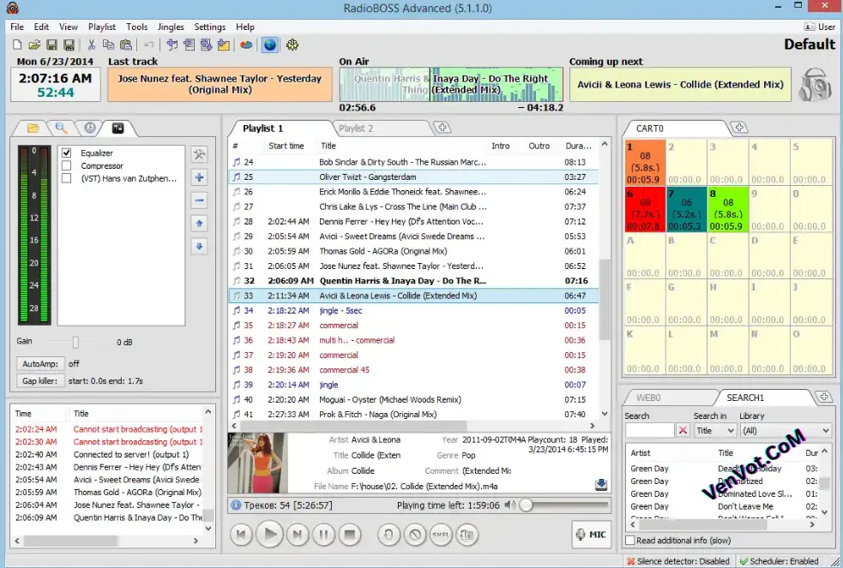Move the effect up with the up arrow
Image resolution: width=843 pixels, height=568 pixels.
coord(199,224)
